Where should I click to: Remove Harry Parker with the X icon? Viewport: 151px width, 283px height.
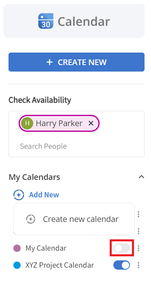coord(91,123)
